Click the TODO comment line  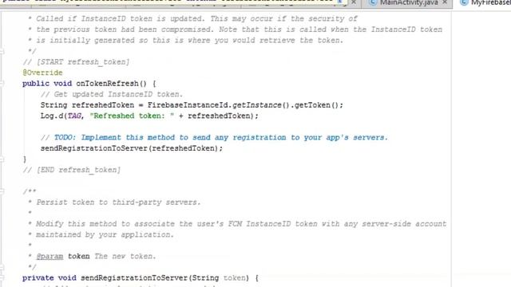[214, 137]
